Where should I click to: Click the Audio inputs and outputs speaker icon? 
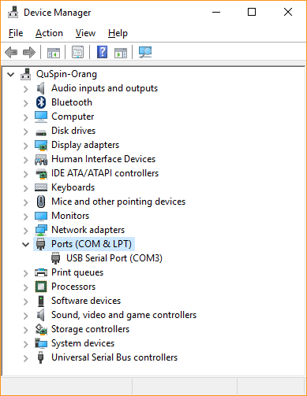41,88
